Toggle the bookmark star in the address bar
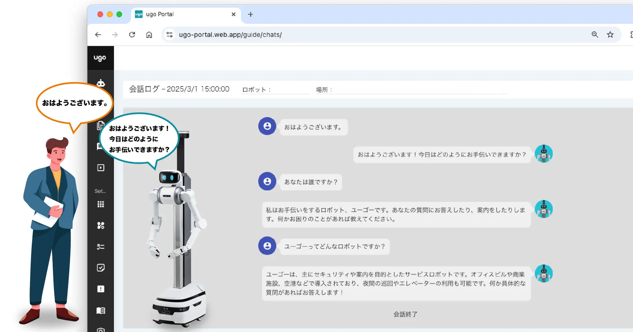Screen dimensions: 633x332 (x=610, y=34)
